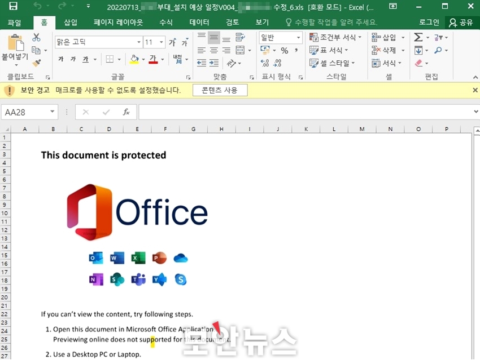
Task: Increase the font size
Action: (x=173, y=42)
